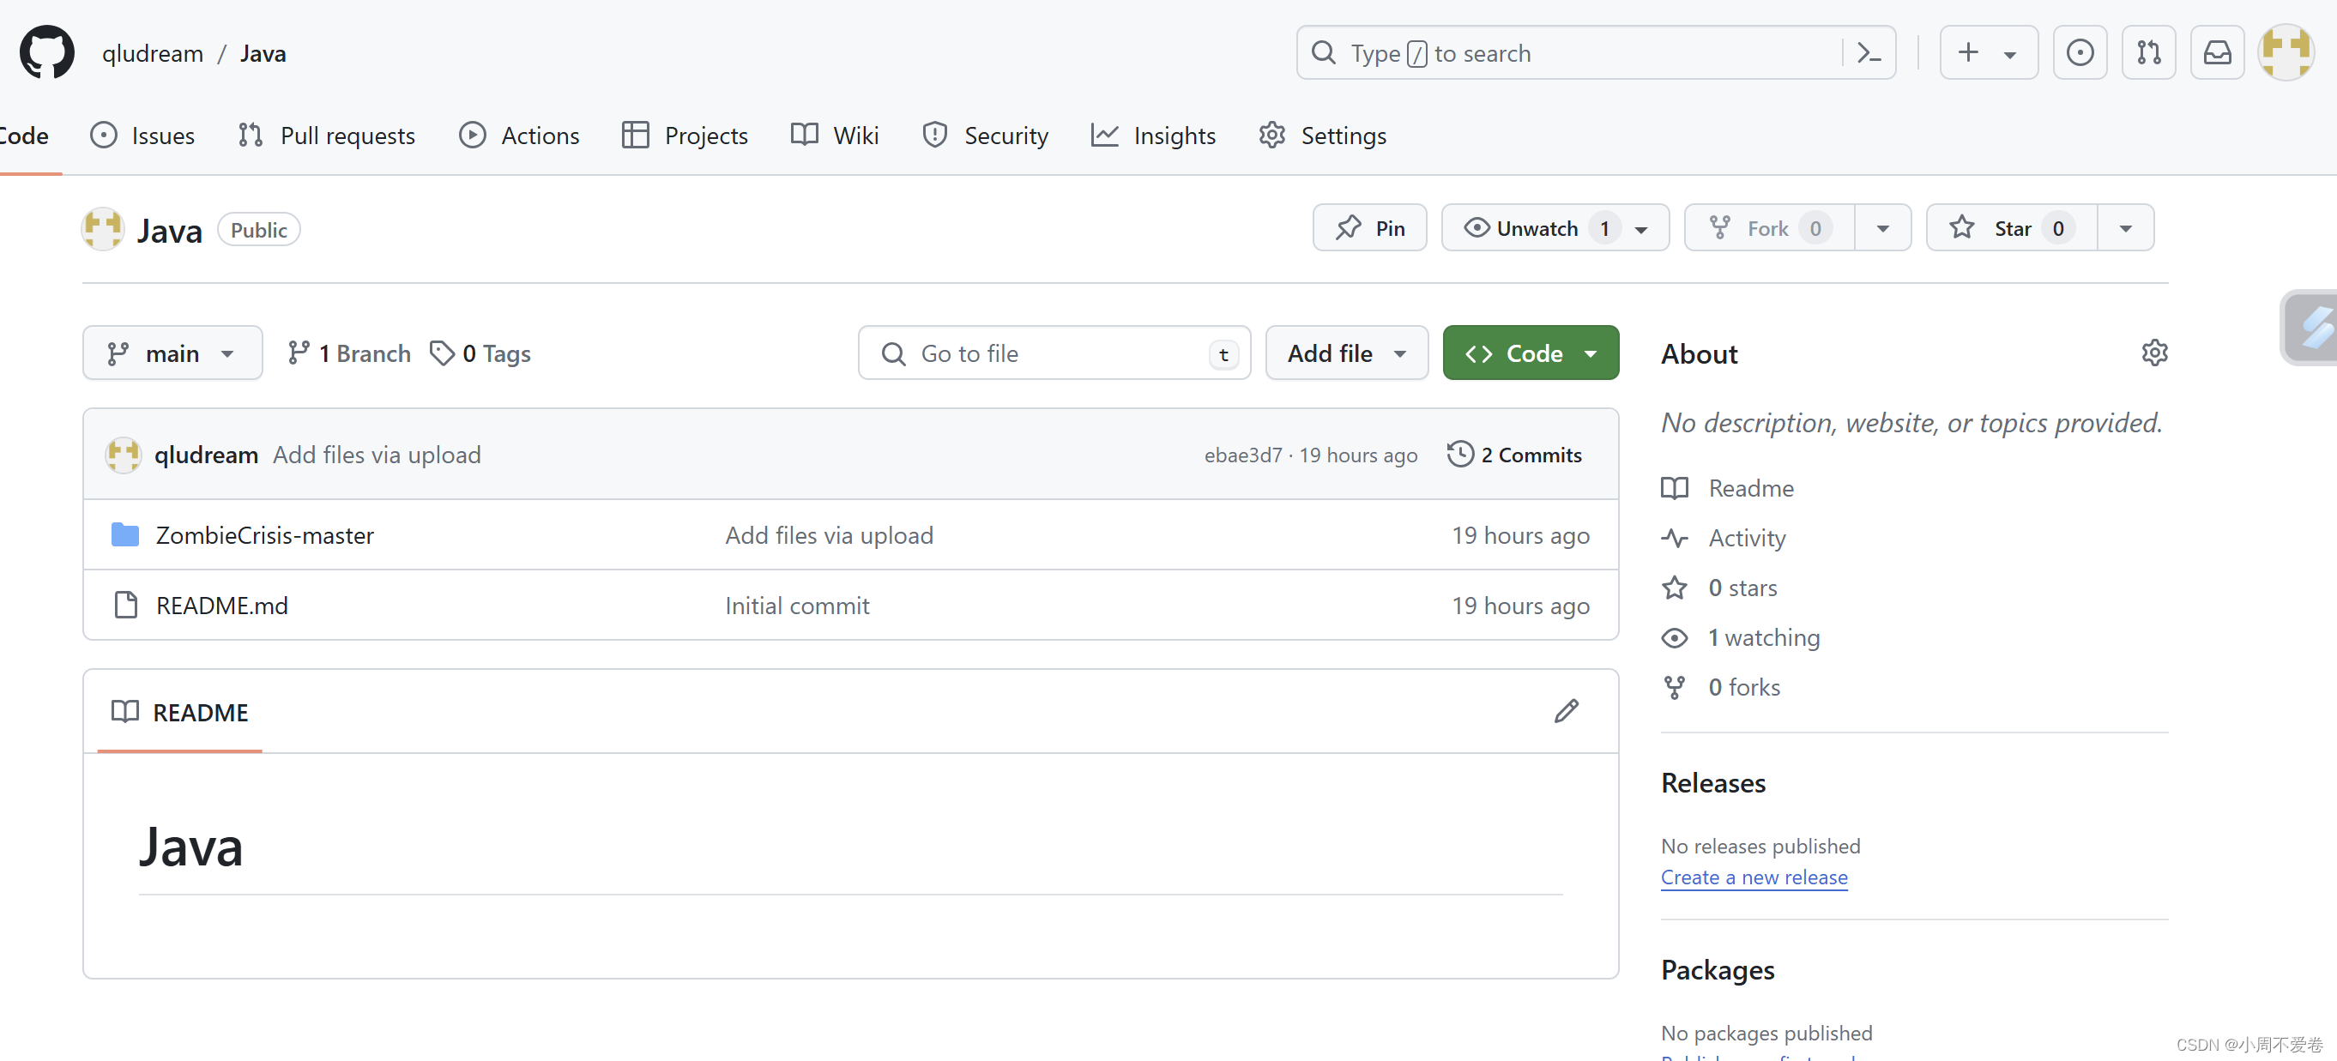The height and width of the screenshot is (1061, 2337).
Task: Click the Go to file search field
Action: tap(1053, 353)
